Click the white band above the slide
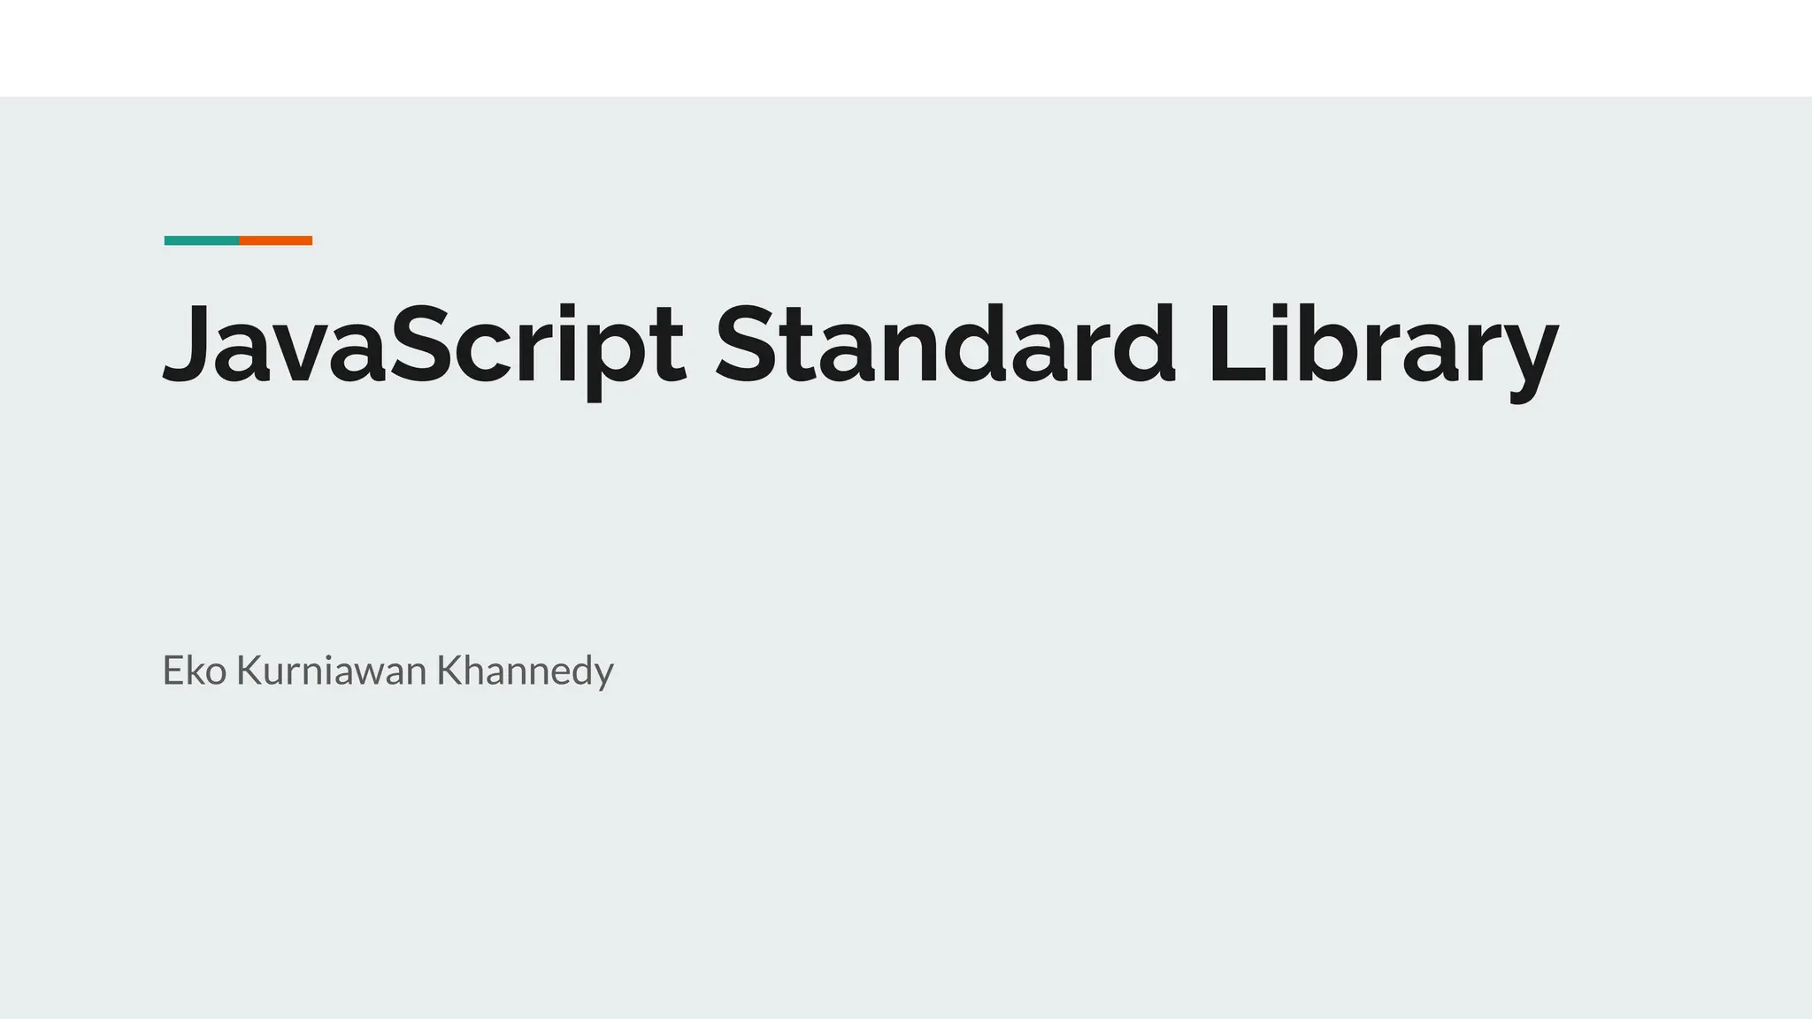 [906, 48]
